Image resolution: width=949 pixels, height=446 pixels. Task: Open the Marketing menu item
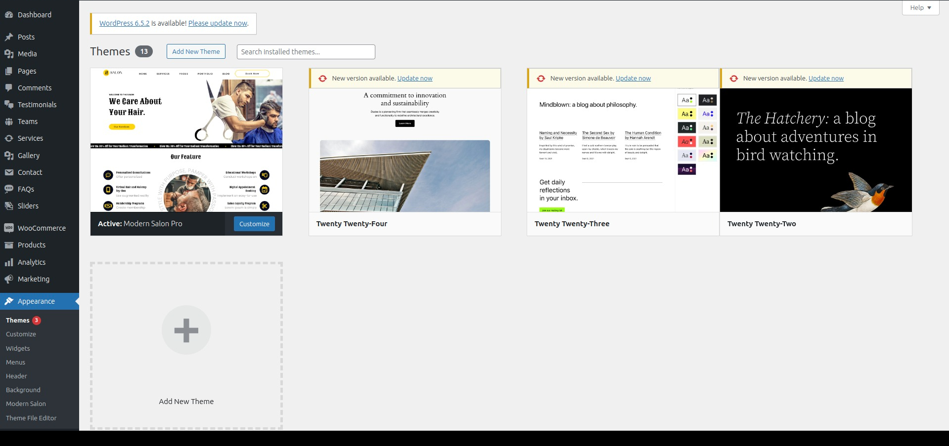tap(40, 279)
